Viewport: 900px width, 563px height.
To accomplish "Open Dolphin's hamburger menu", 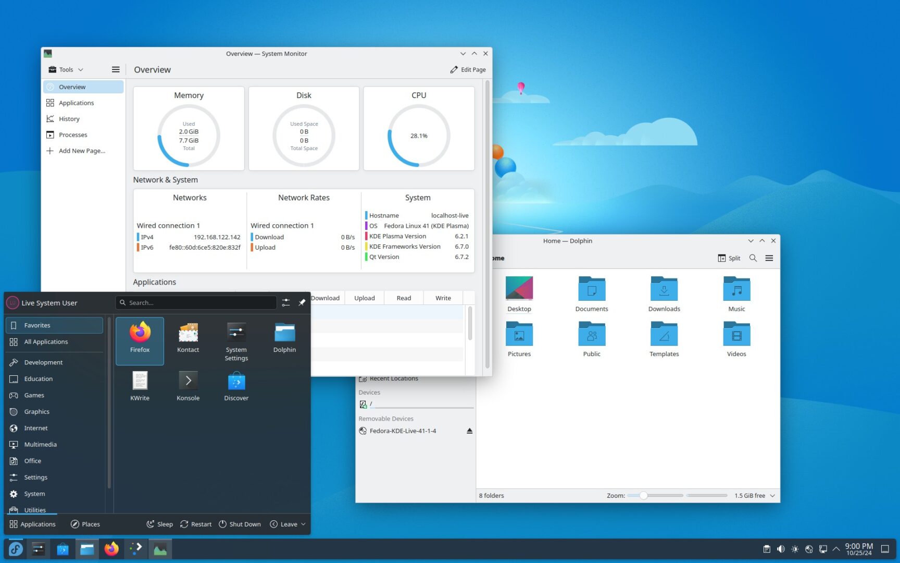I will click(x=769, y=258).
